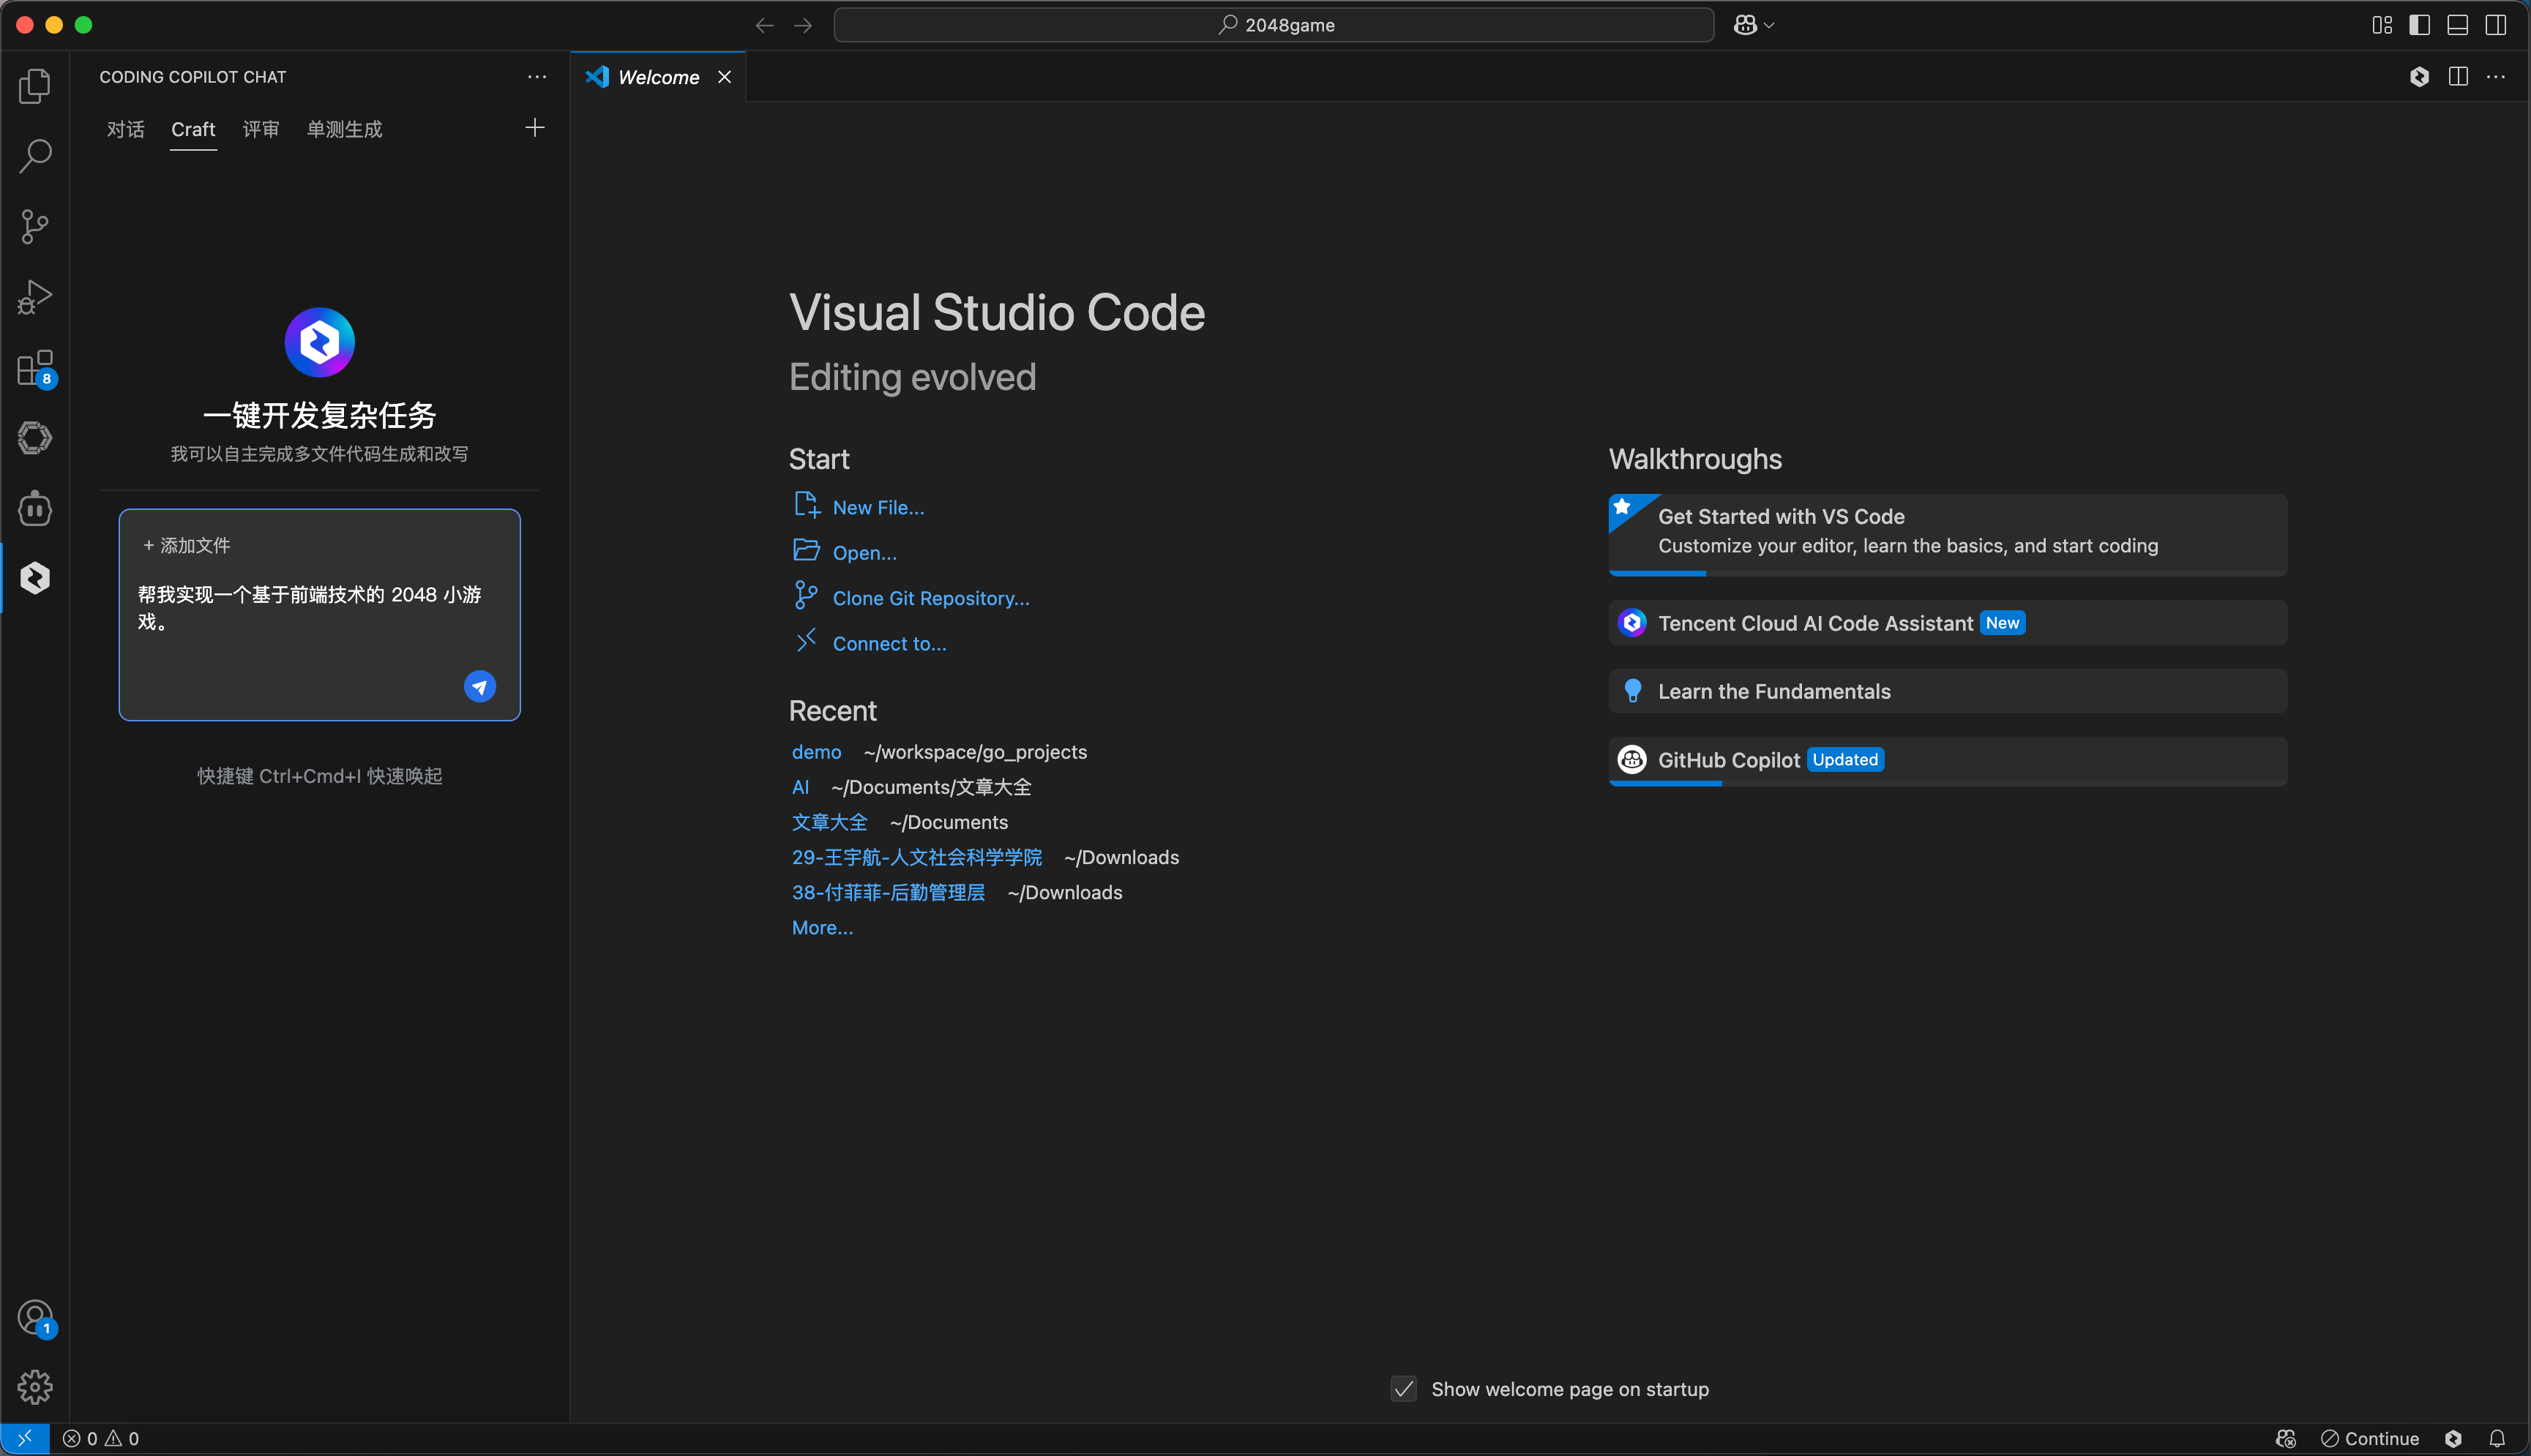Close the Welcome tab
This screenshot has width=2531, height=1456.
point(725,77)
